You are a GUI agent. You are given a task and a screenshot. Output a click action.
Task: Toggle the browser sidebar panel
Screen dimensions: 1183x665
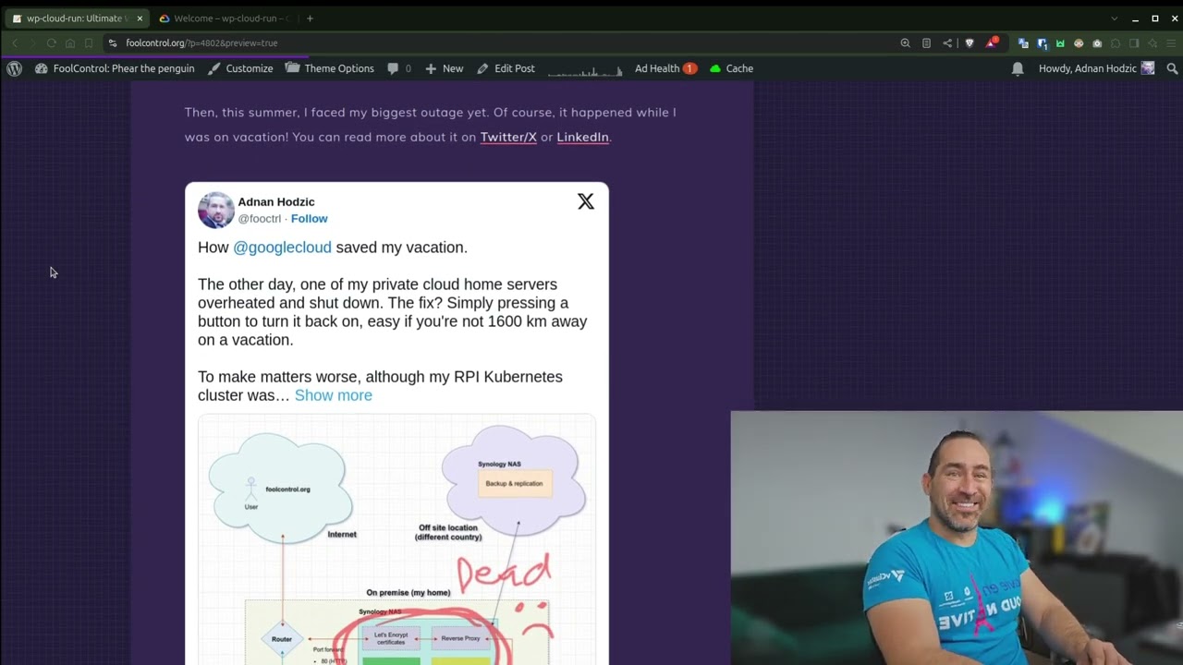[1134, 43]
